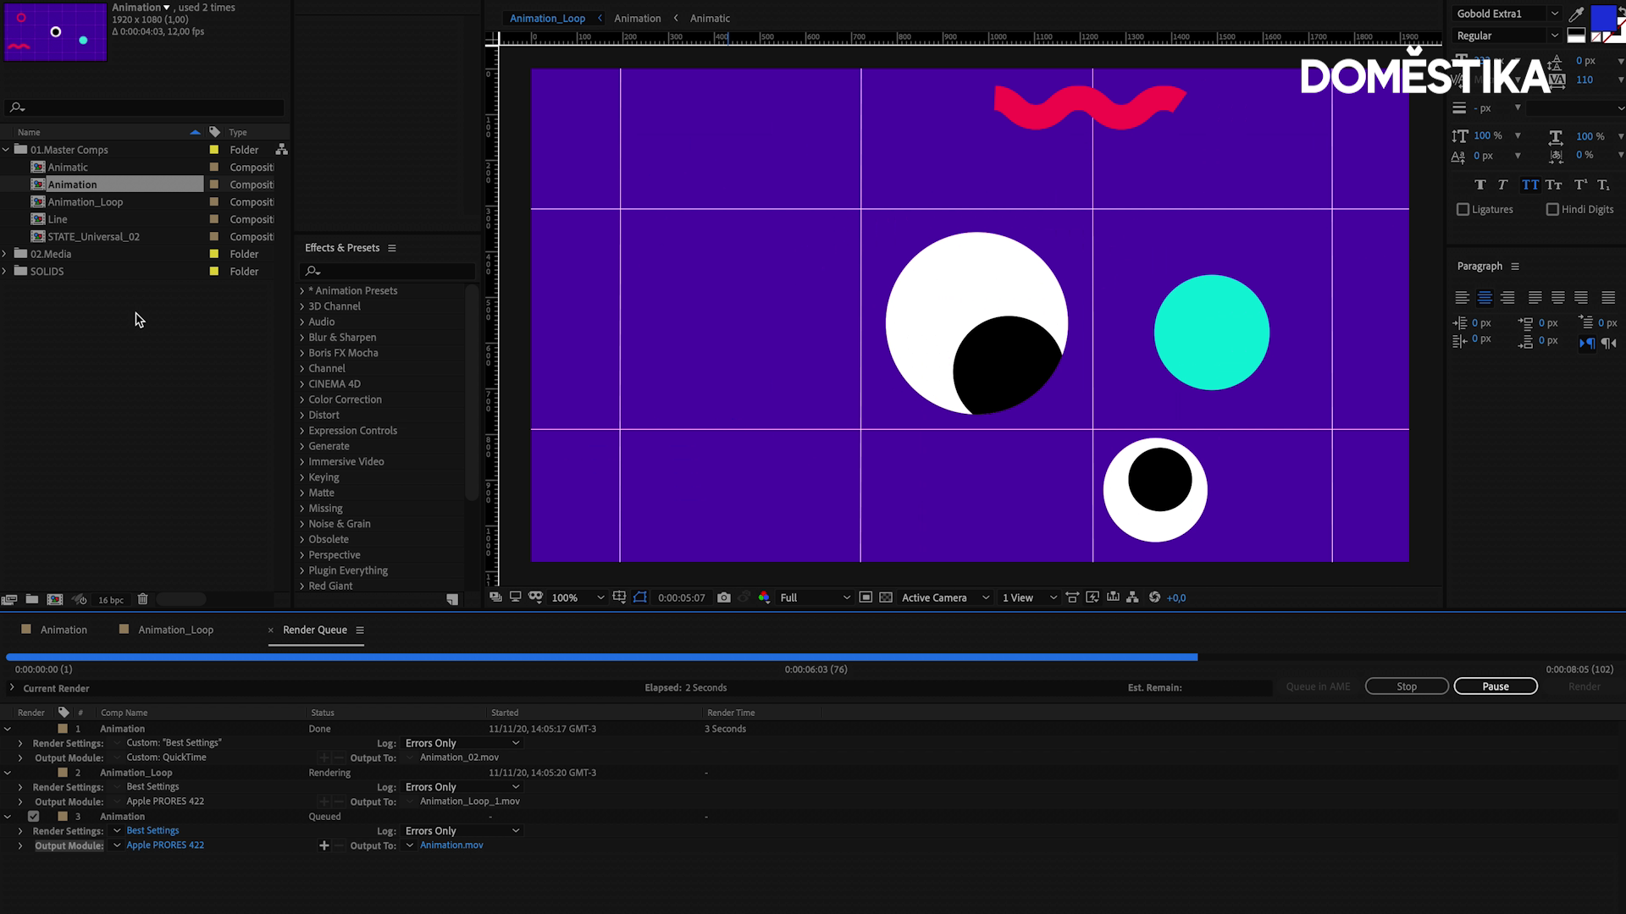Select Animatic in the viewer breadcrumb
1626x914 pixels.
710,18
